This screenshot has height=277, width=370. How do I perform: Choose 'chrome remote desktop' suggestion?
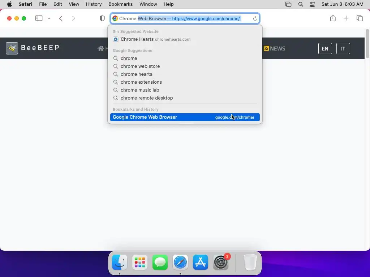coord(185,98)
